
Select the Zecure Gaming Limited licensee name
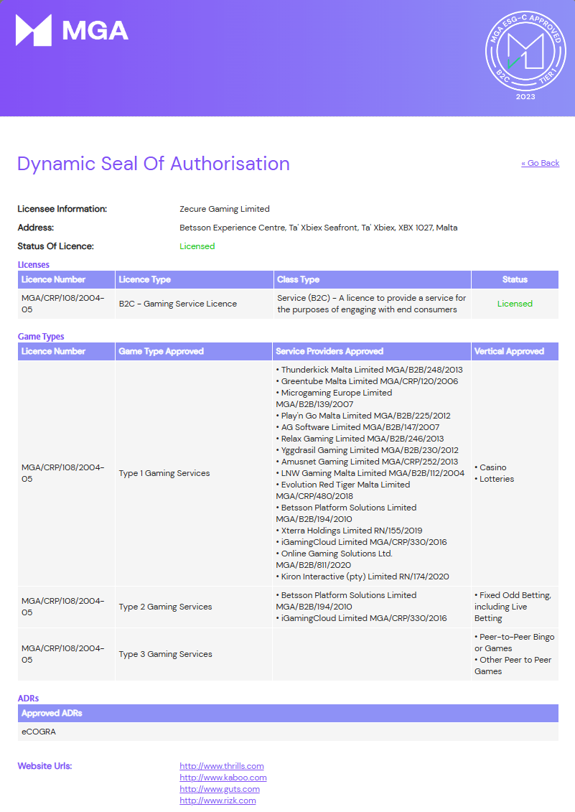click(x=224, y=209)
